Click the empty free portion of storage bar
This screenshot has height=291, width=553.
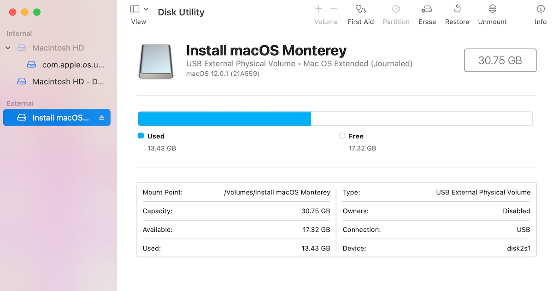(x=422, y=119)
